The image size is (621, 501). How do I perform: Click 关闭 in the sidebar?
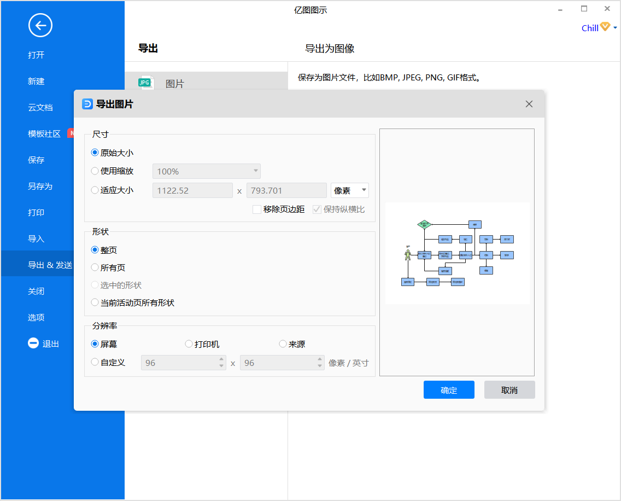[36, 292]
